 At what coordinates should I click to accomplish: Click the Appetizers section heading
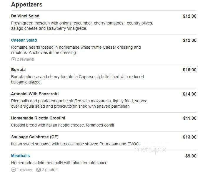click(27, 4)
